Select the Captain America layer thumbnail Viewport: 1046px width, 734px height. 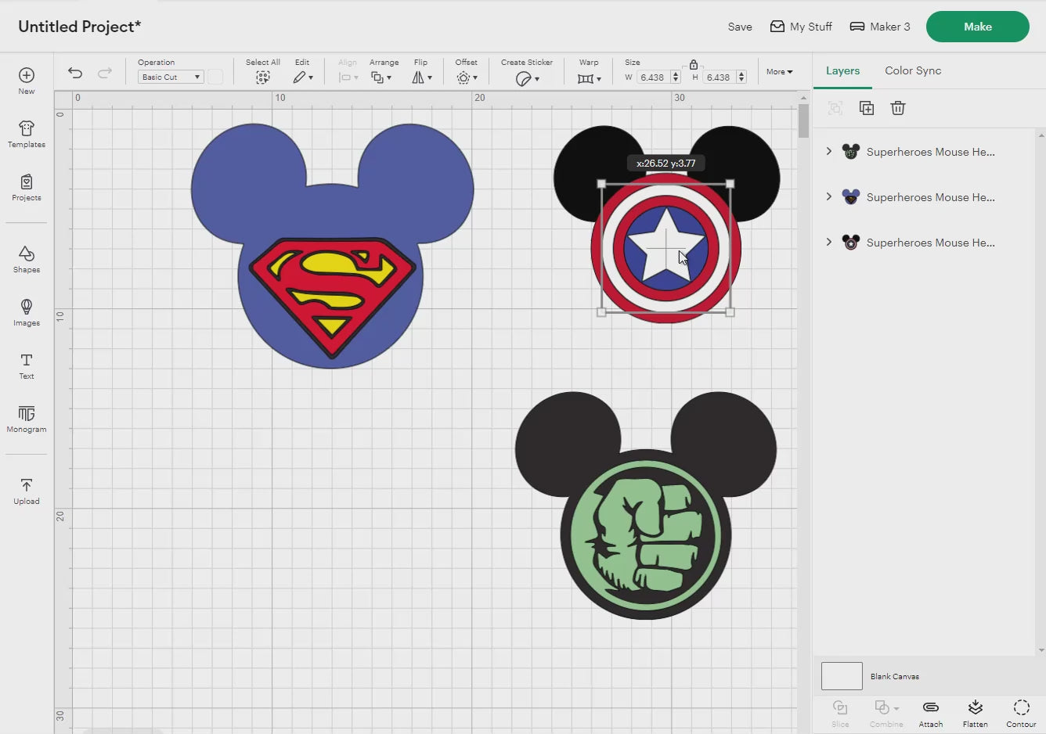click(851, 243)
